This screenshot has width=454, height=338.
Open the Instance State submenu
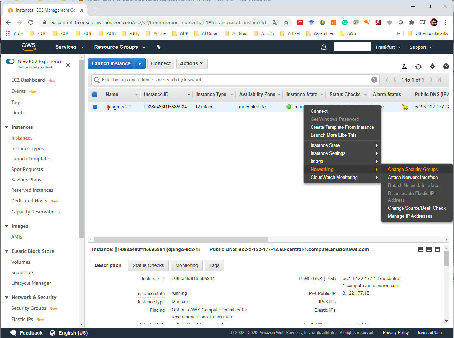pyautogui.click(x=342, y=145)
